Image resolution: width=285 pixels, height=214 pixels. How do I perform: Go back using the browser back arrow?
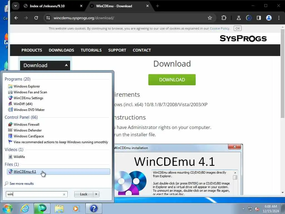16,18
